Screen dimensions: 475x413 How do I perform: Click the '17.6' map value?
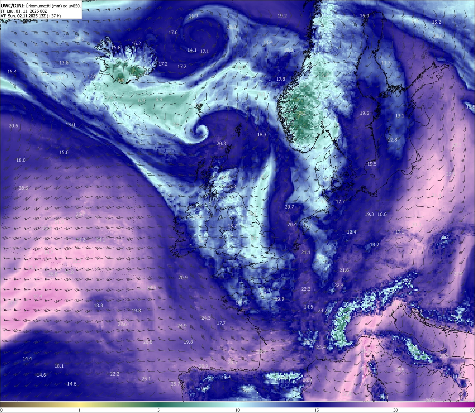point(173,32)
